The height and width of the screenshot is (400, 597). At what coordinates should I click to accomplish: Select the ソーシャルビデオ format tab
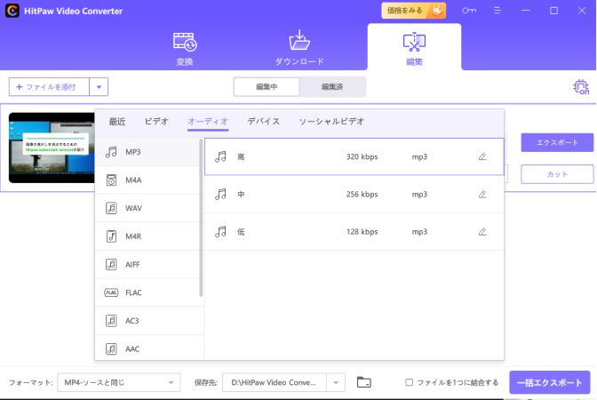[x=331, y=122]
